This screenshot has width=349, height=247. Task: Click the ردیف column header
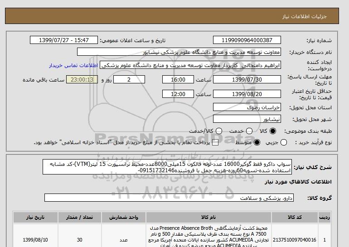pyautogui.click(x=325, y=217)
